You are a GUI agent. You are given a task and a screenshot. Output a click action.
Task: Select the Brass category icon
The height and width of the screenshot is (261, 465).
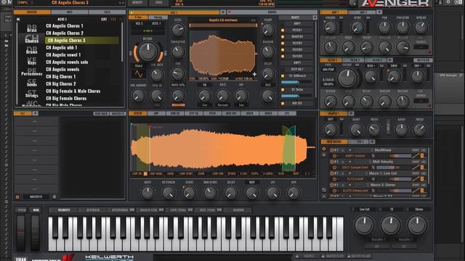pyautogui.click(x=32, y=28)
